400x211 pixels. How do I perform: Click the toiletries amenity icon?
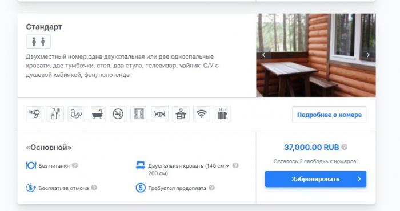pyautogui.click(x=55, y=114)
